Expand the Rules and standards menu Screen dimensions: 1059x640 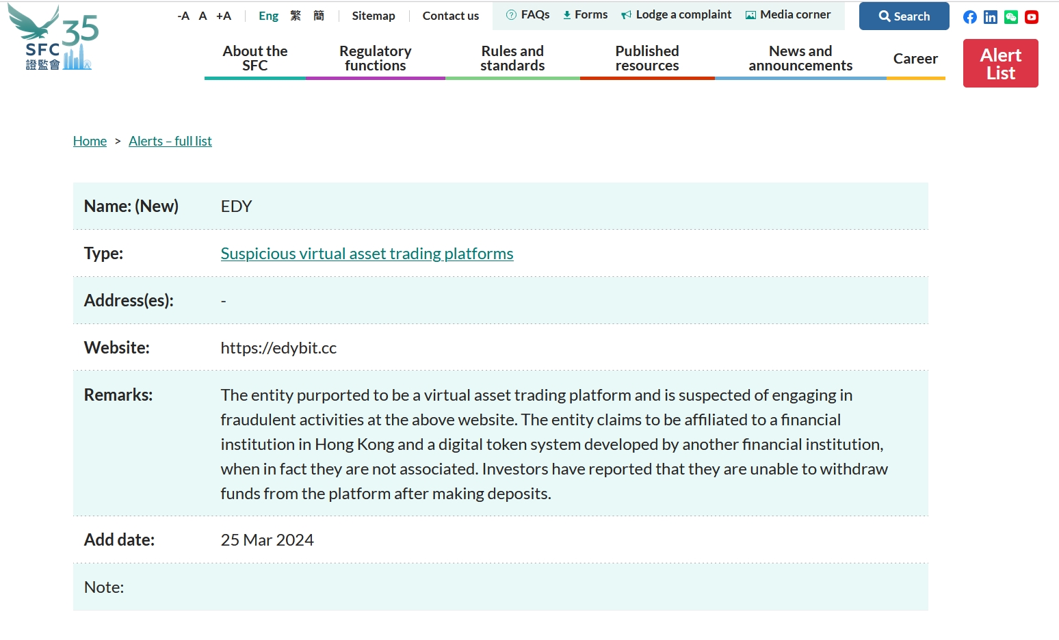click(x=512, y=58)
